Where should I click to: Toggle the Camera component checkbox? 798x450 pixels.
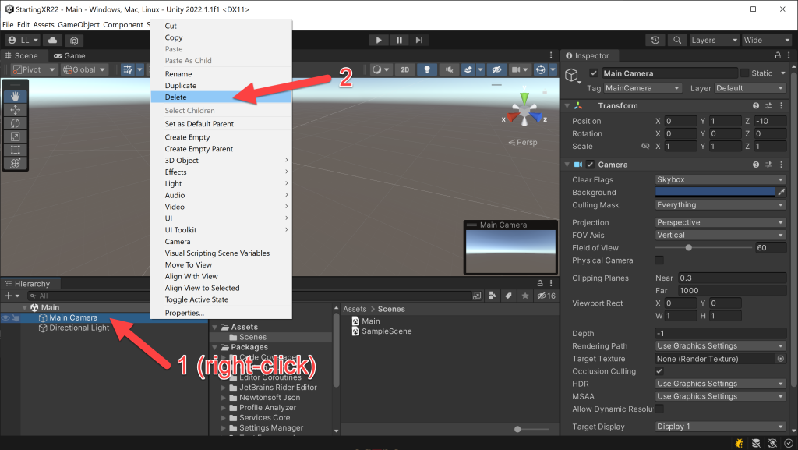click(590, 165)
